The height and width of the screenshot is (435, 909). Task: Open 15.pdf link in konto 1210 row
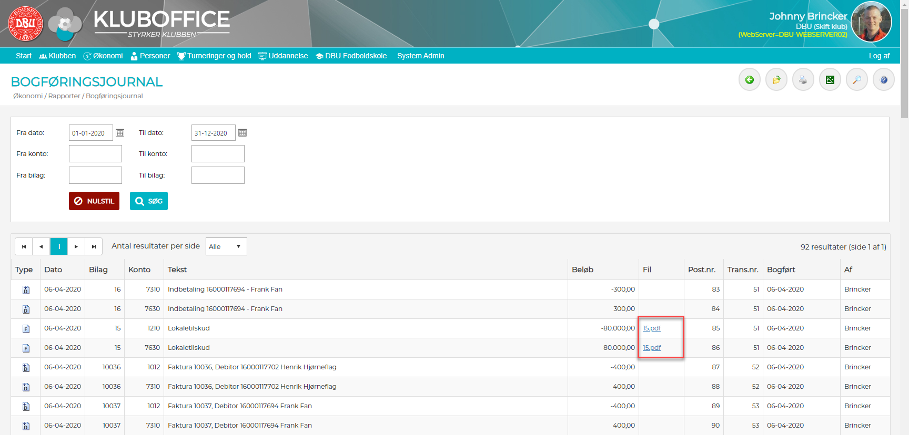(651, 328)
